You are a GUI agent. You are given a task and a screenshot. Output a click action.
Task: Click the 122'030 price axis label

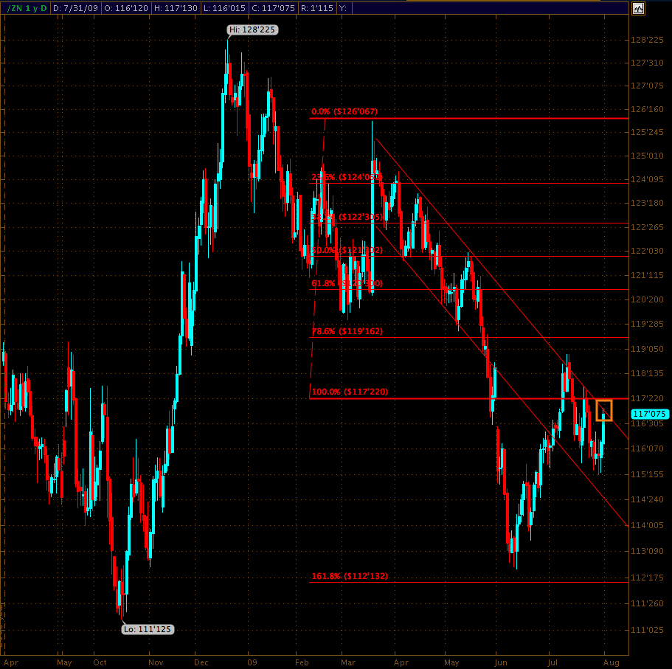point(647,250)
